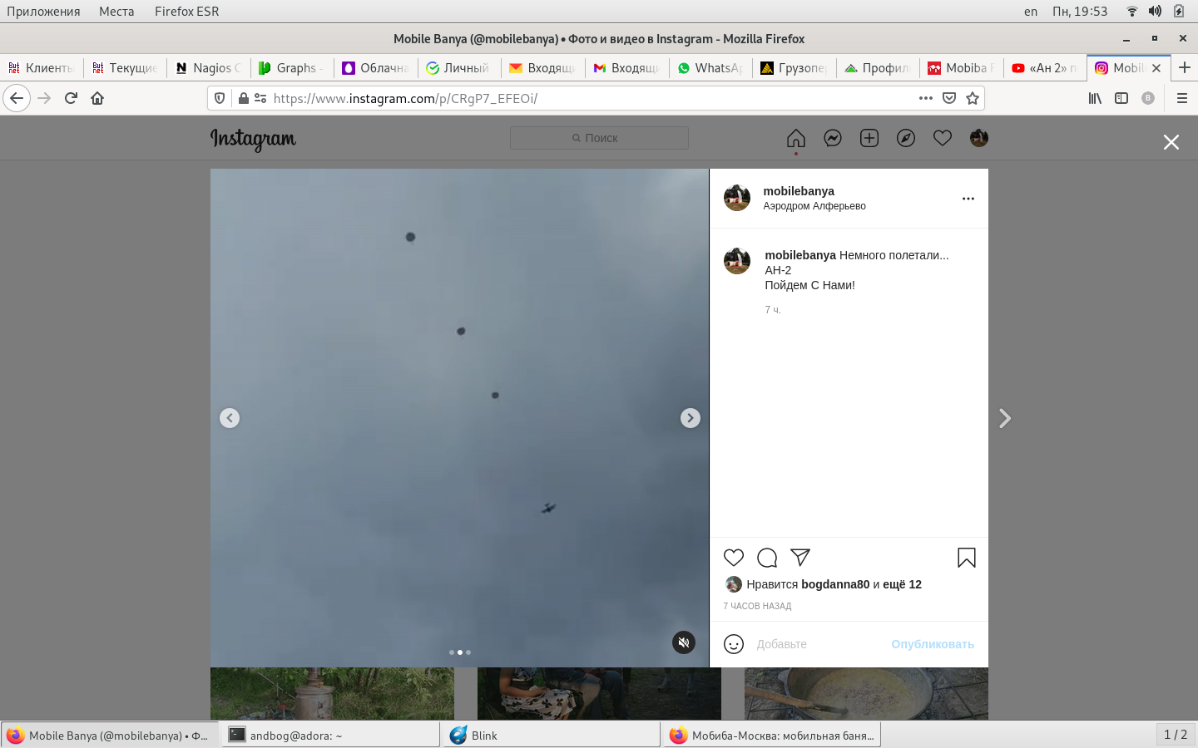Toggle video sound with mute button
Screen dimensions: 1198x748
683,642
